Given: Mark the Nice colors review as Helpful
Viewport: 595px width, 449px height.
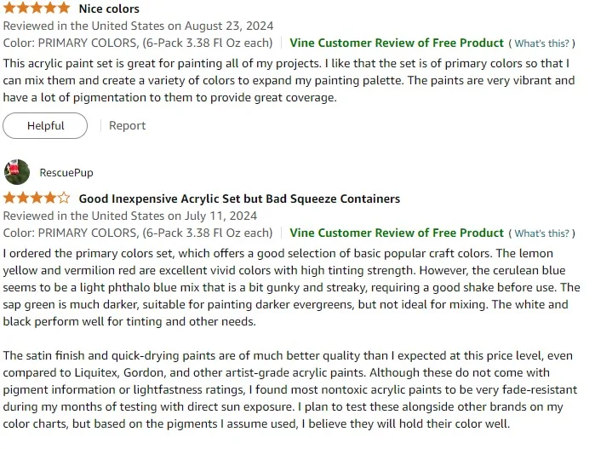Looking at the screenshot, I should (x=45, y=125).
